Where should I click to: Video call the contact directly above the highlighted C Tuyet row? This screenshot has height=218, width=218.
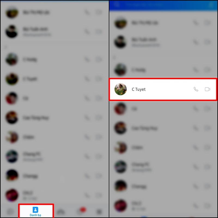tap(207, 70)
